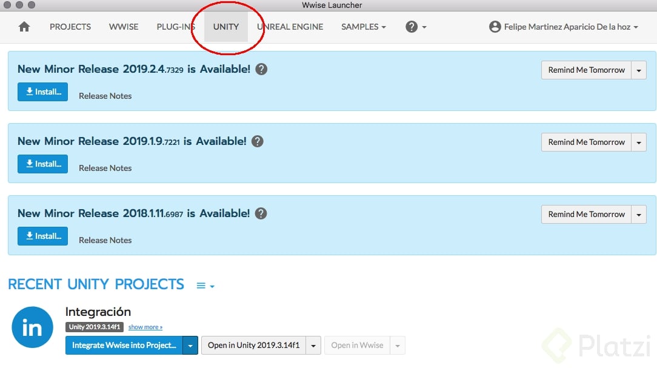Click the show more link
The height and width of the screenshot is (368, 657).
[x=145, y=327]
